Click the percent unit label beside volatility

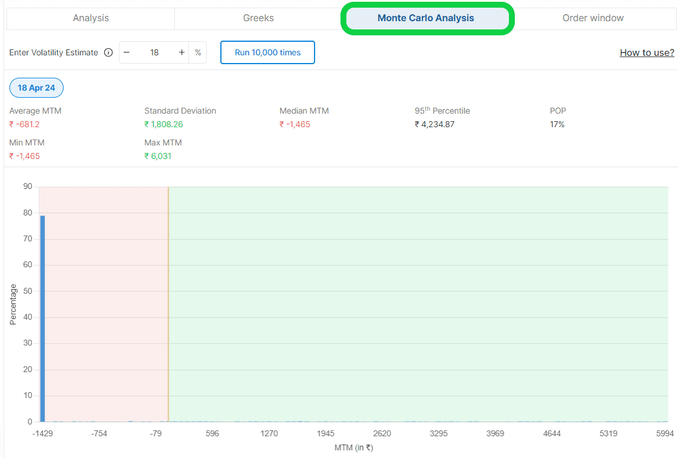[198, 52]
